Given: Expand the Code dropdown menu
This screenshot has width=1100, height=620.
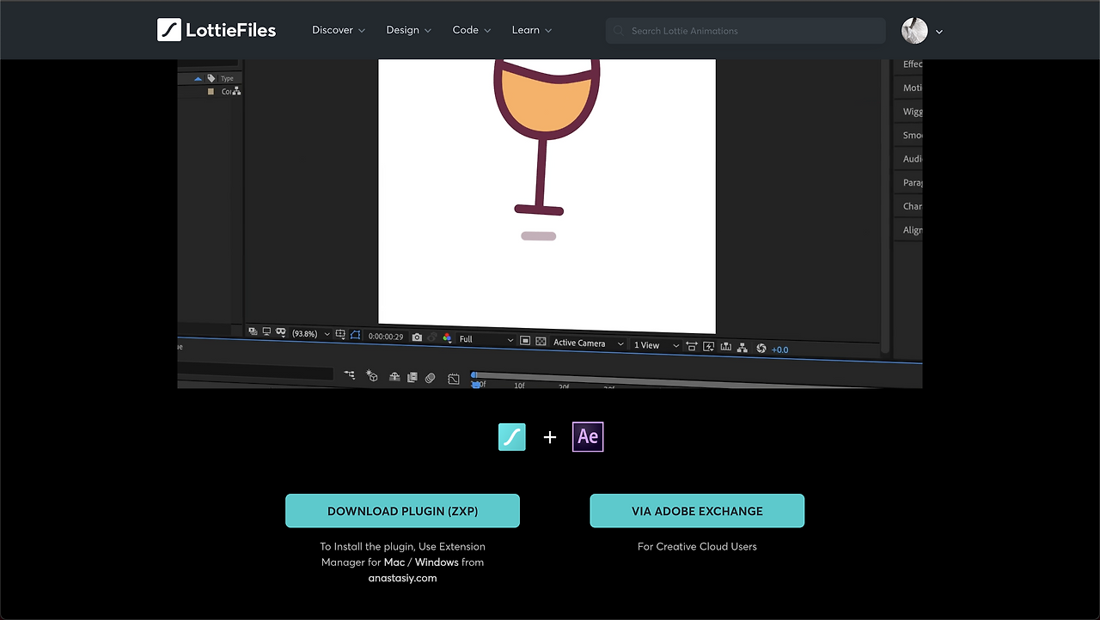Looking at the screenshot, I should click(472, 30).
